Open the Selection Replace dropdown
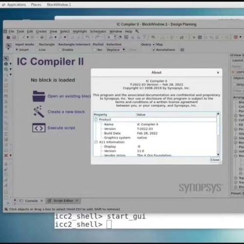 pos(116,50)
